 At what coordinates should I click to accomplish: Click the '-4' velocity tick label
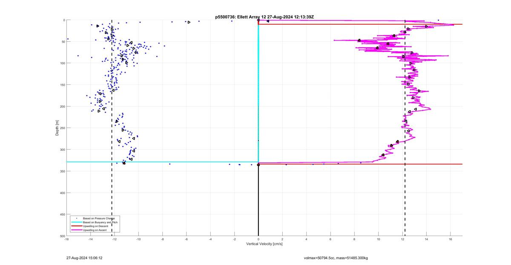(x=210, y=239)
